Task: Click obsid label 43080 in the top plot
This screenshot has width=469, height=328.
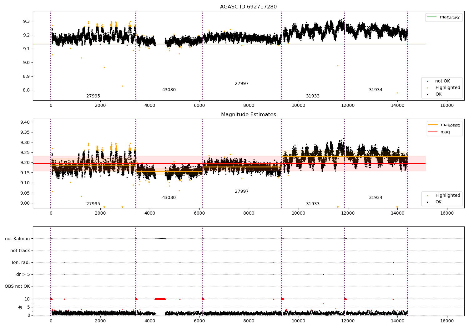Action: pos(169,90)
